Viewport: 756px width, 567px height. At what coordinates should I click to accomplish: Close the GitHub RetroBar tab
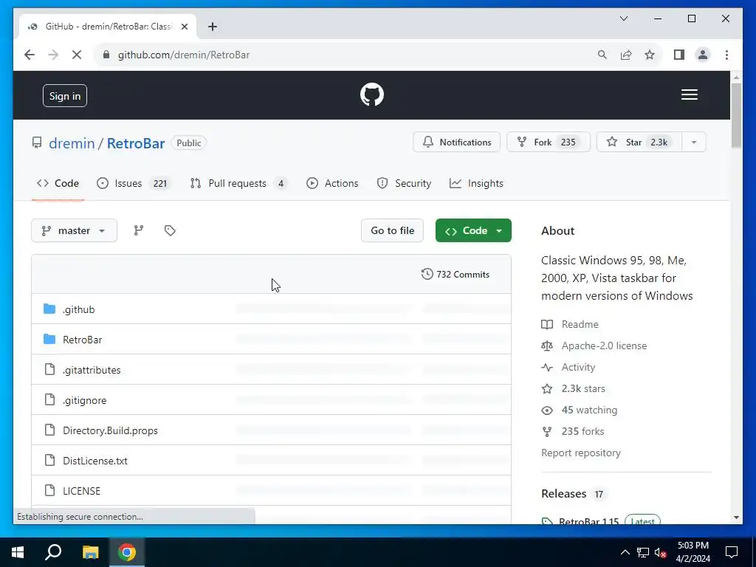pyautogui.click(x=184, y=27)
